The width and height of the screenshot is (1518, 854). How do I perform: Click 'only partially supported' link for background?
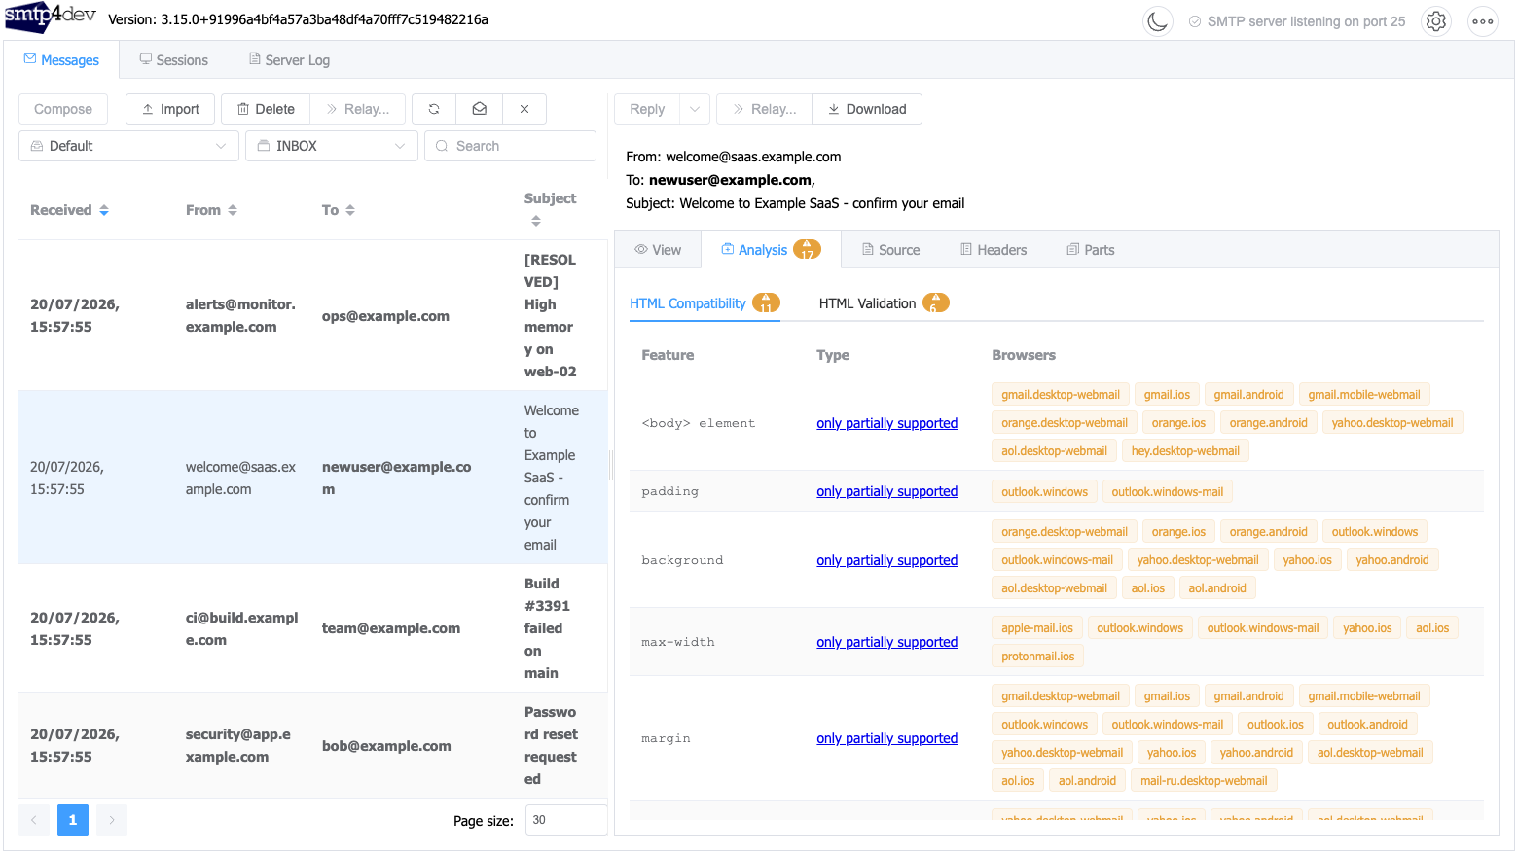point(886,560)
